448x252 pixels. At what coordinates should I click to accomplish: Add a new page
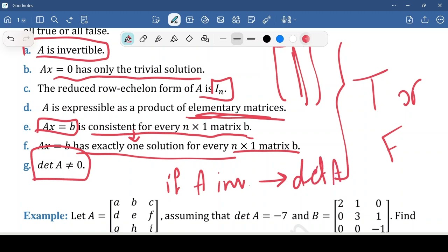click(x=409, y=20)
